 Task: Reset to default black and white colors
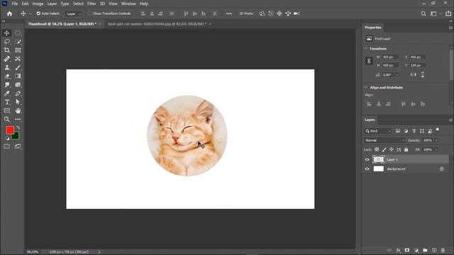pyautogui.click(x=7, y=139)
